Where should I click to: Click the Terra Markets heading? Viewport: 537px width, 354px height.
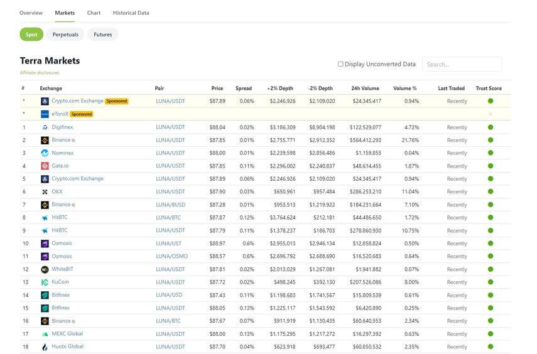(50, 61)
